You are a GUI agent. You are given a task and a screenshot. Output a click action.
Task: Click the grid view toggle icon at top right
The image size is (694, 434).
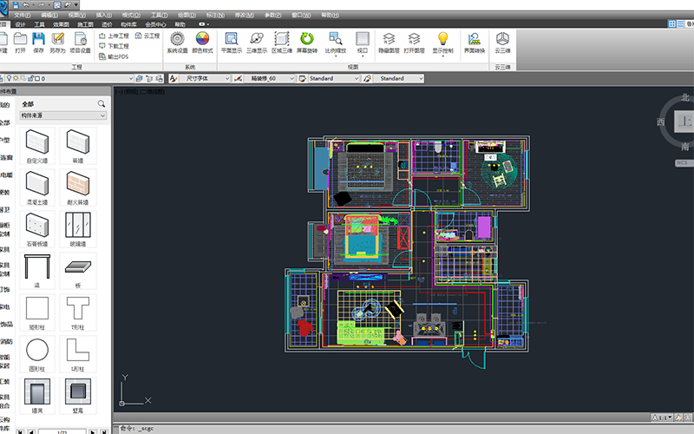[671, 24]
